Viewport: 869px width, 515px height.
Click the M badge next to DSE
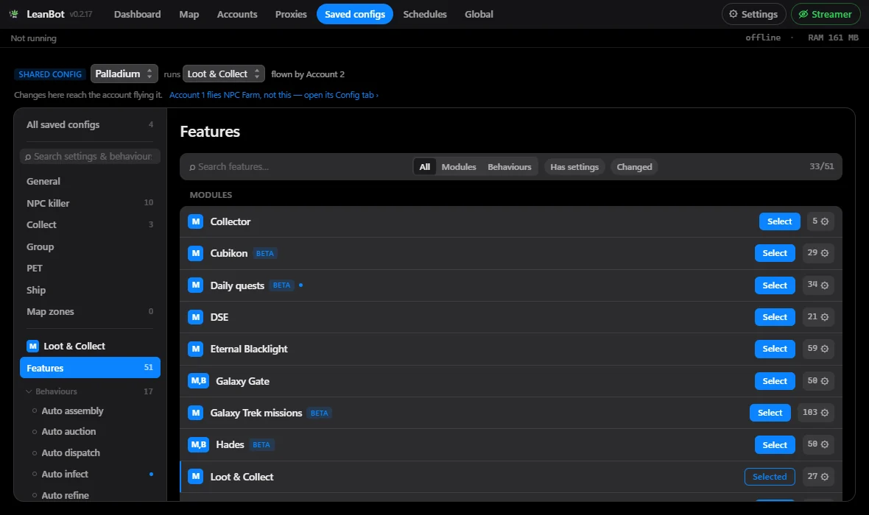click(196, 317)
